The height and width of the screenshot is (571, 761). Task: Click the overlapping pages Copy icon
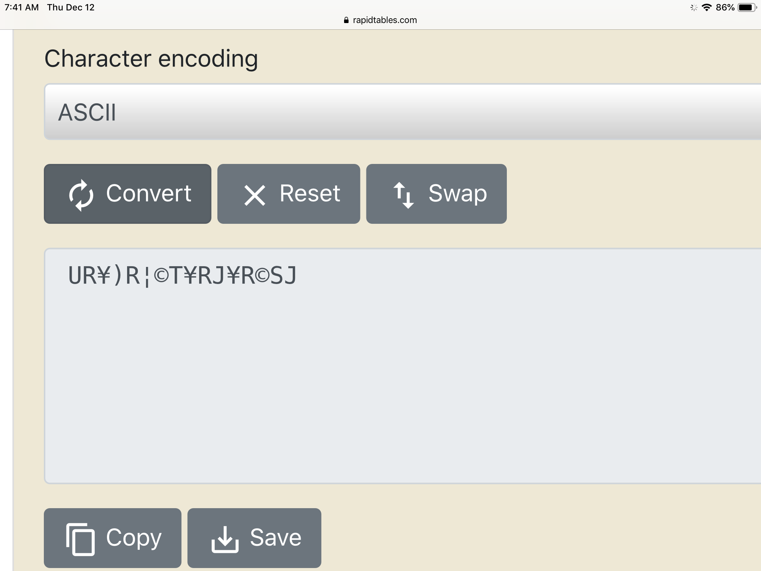80,539
